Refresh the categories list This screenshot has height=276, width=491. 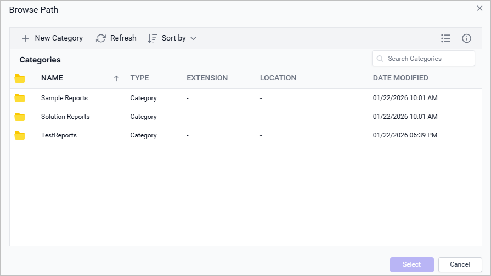pyautogui.click(x=116, y=38)
